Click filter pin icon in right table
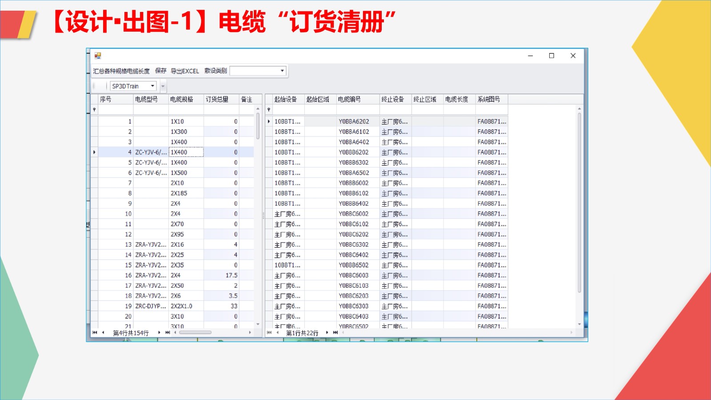This screenshot has height=400, width=711. tap(268, 110)
